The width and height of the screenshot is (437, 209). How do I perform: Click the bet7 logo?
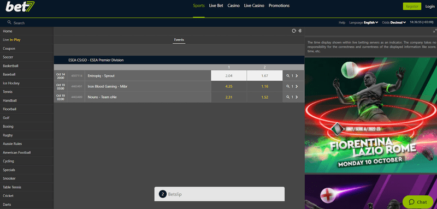click(x=20, y=7)
